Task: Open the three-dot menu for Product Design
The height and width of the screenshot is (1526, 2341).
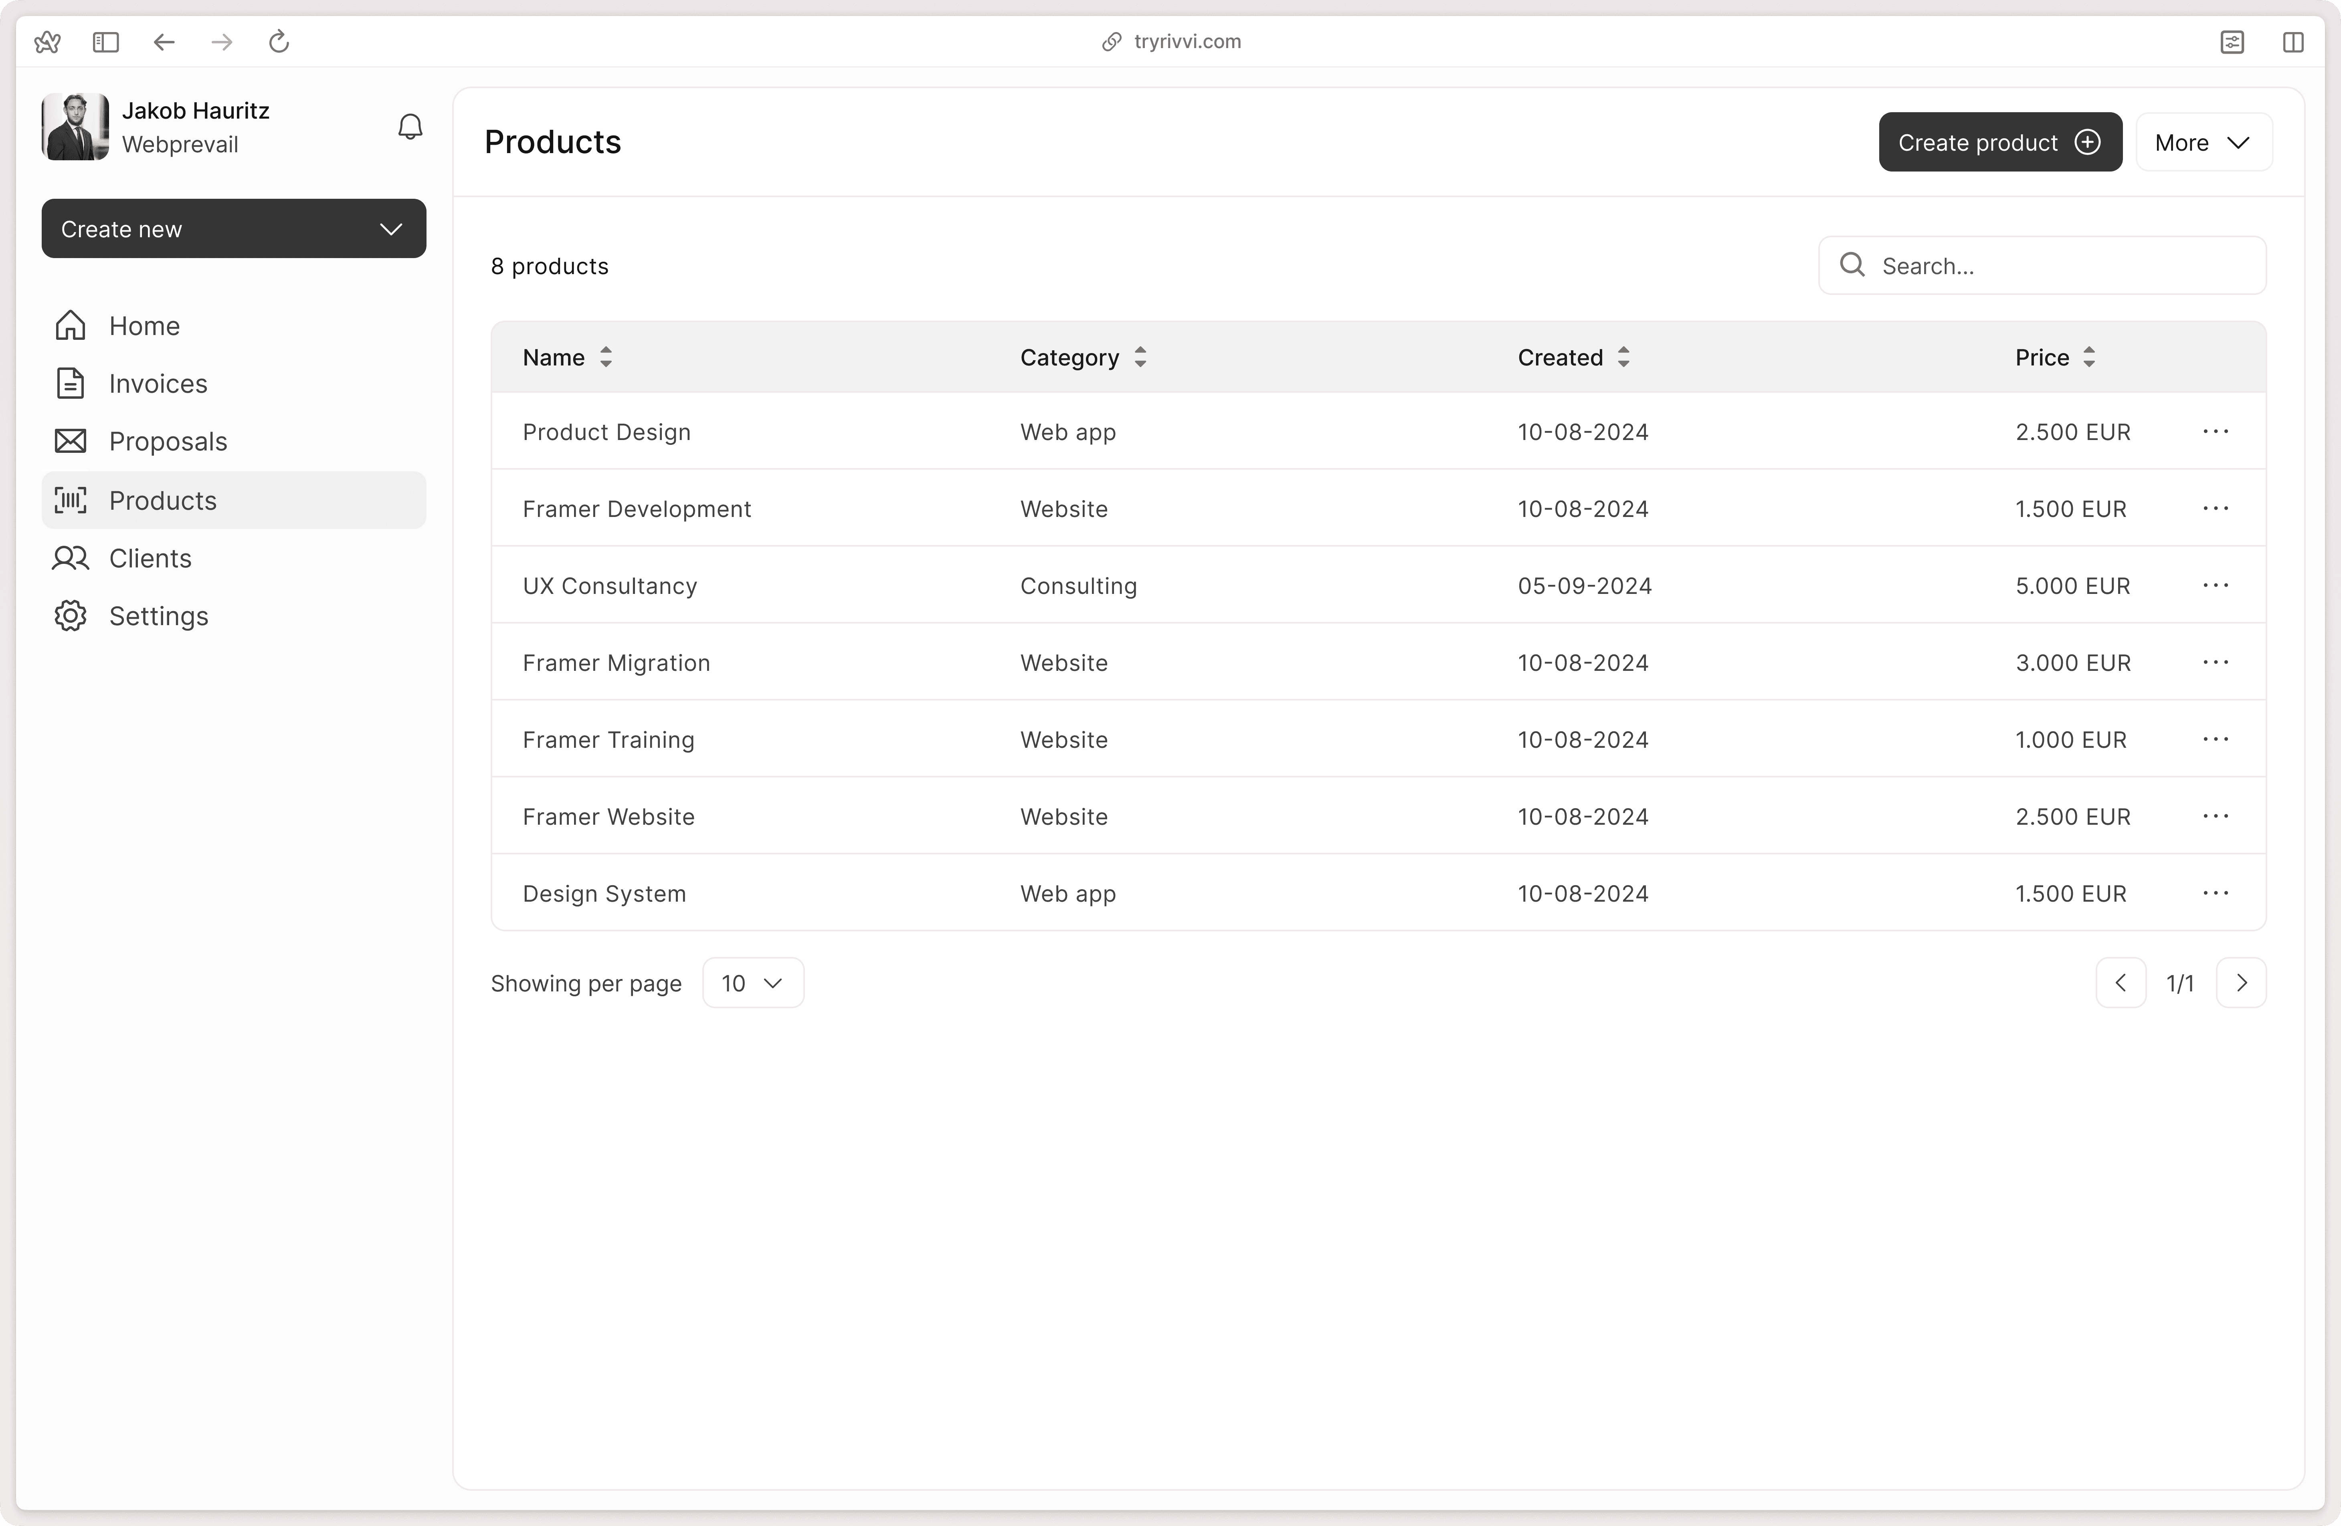Action: click(x=2215, y=432)
